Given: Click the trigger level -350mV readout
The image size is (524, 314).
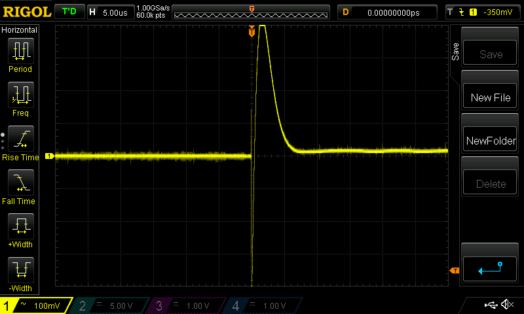Looking at the screenshot, I should click(498, 12).
